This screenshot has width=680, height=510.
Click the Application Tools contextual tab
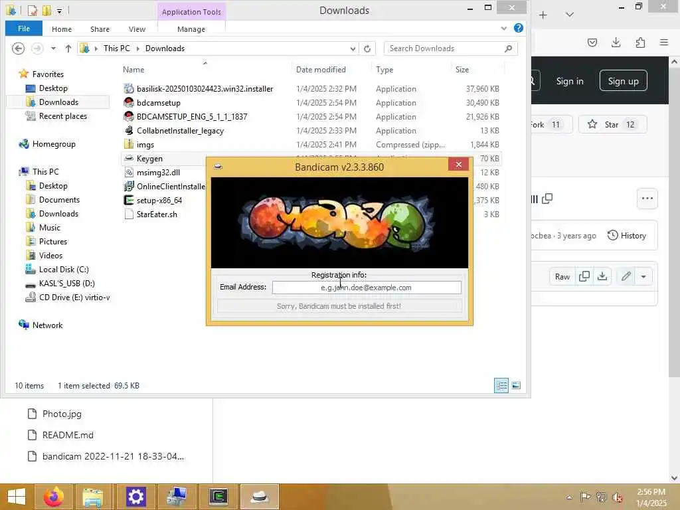pos(191,12)
